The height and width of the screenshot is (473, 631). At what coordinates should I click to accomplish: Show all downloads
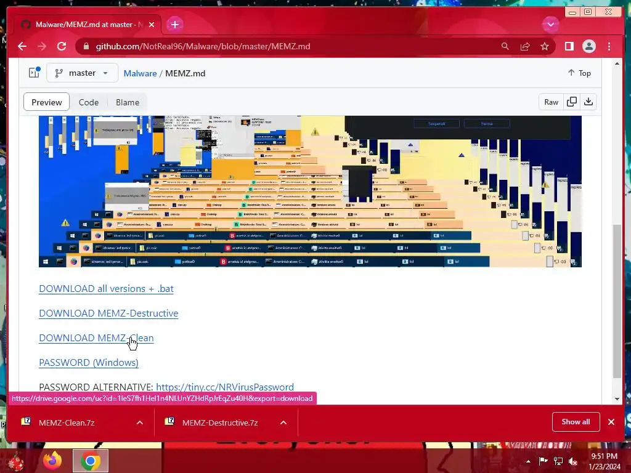[576, 421]
